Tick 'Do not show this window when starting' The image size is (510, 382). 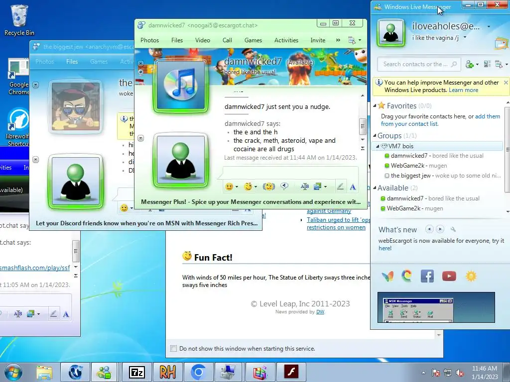[174, 349]
